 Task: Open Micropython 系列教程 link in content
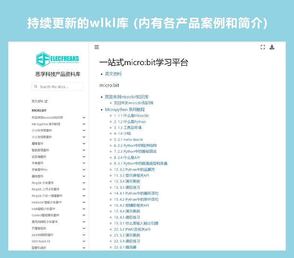tap(125, 109)
